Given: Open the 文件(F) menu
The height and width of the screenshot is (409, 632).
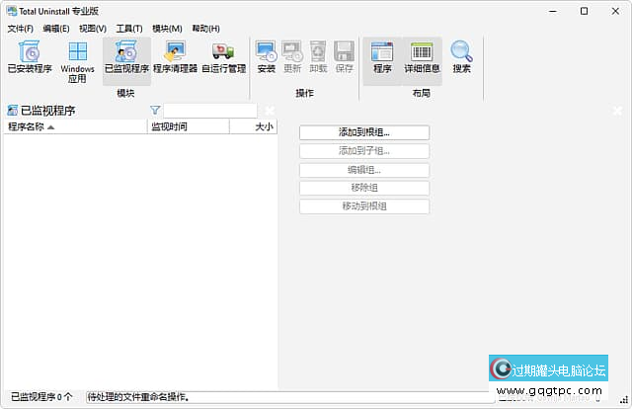Looking at the screenshot, I should [x=20, y=29].
